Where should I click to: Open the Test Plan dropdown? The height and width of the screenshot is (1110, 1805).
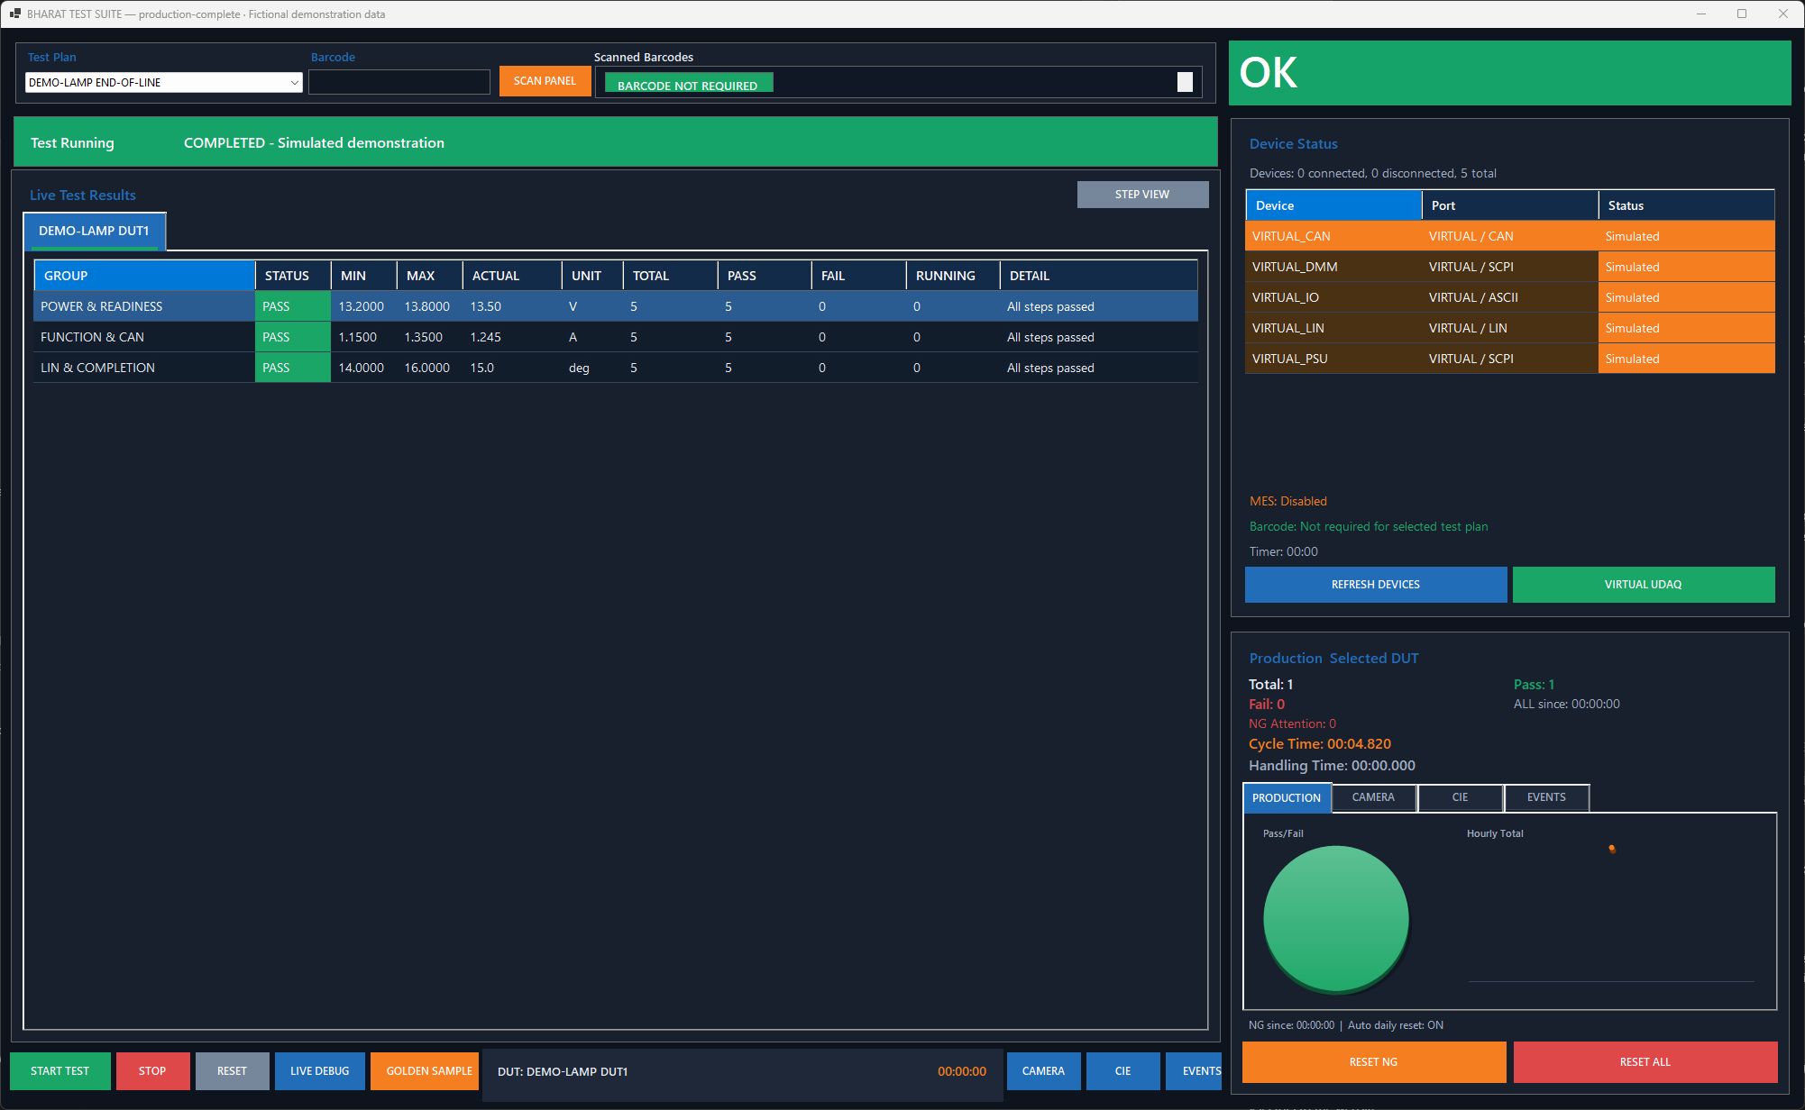pyautogui.click(x=164, y=82)
